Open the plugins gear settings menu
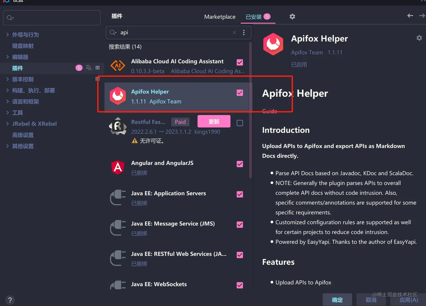The height and width of the screenshot is (306, 426). (292, 17)
